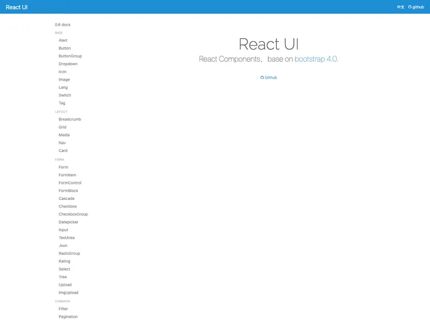The image size is (430, 320).
Task: Select the Grid sidebar item
Action: click(62, 127)
